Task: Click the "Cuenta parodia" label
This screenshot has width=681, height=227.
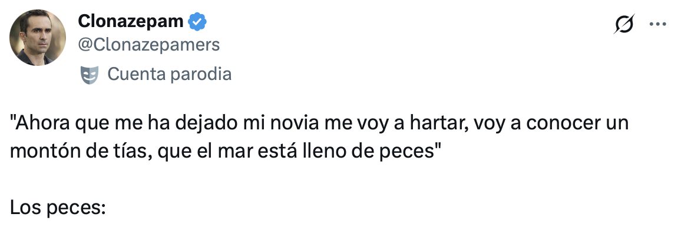Action: click(x=170, y=75)
